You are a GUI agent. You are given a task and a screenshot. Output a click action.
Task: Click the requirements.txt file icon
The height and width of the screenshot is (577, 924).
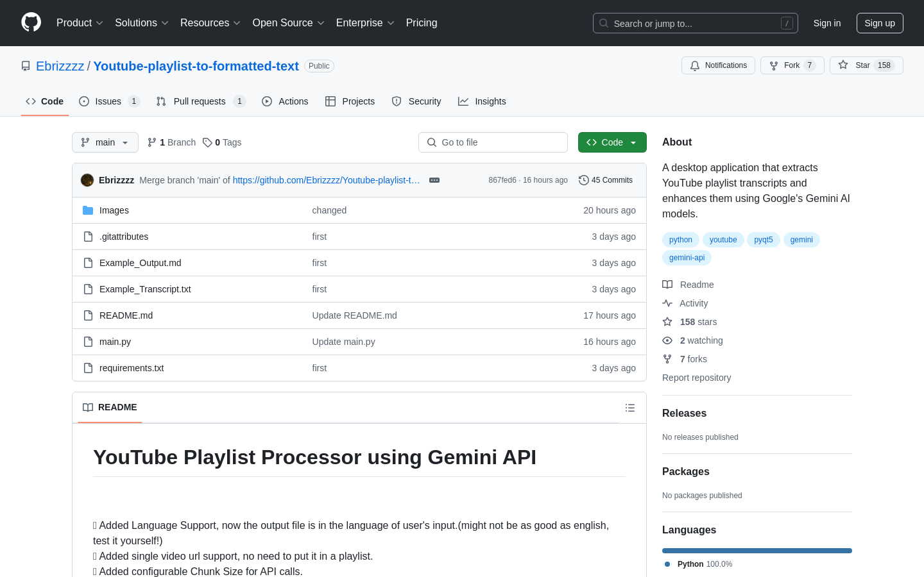coord(88,368)
